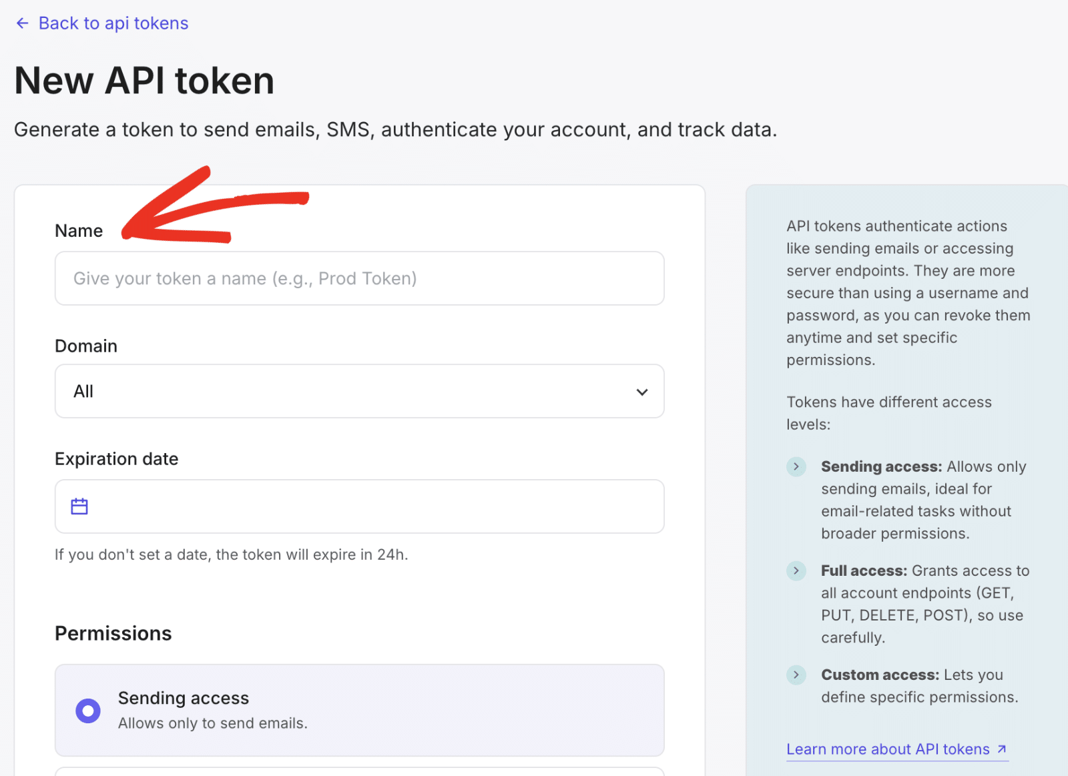Focus the token Name input field
The height and width of the screenshot is (776, 1068).
pos(359,278)
